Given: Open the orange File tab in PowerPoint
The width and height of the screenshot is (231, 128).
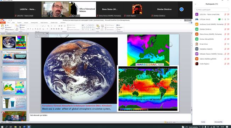Looking at the screenshot, I should coord(3,23).
